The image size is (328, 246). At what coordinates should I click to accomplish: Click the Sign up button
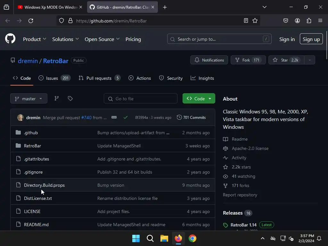tap(311, 39)
